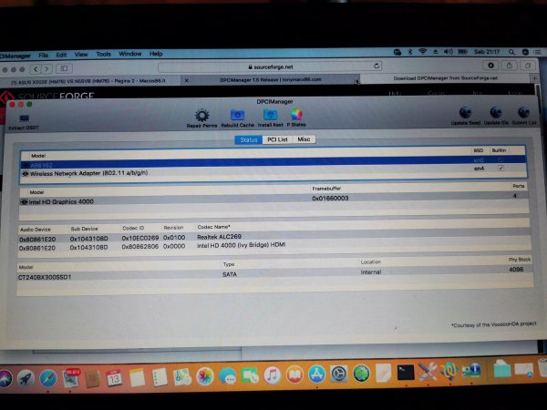Open the Install Kext tool
The width and height of the screenshot is (547, 410).
click(x=270, y=115)
